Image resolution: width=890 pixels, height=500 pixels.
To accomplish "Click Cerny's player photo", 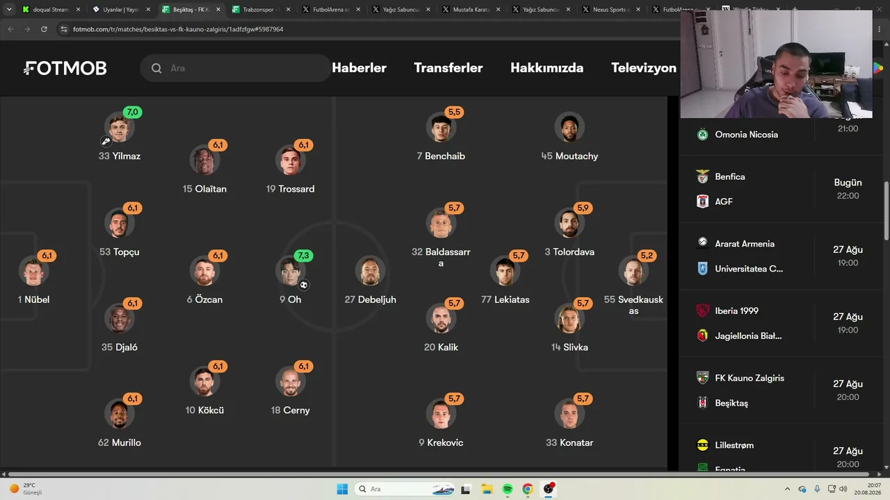I will coord(290,382).
